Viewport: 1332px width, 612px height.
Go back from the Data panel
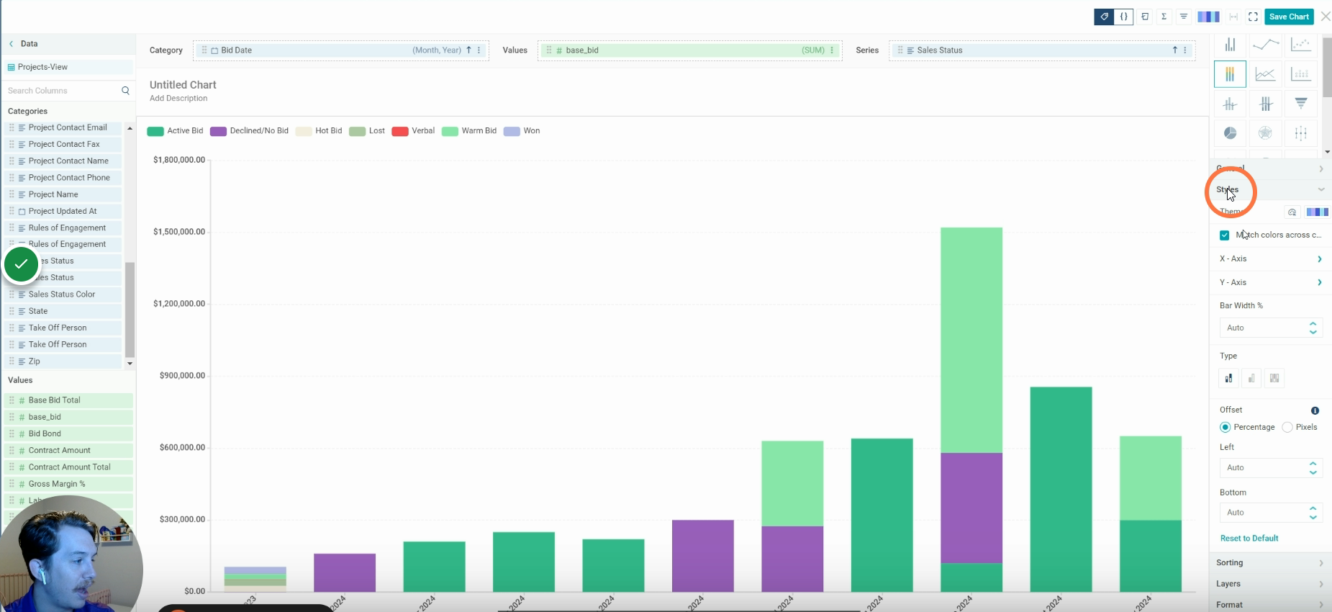coord(12,44)
